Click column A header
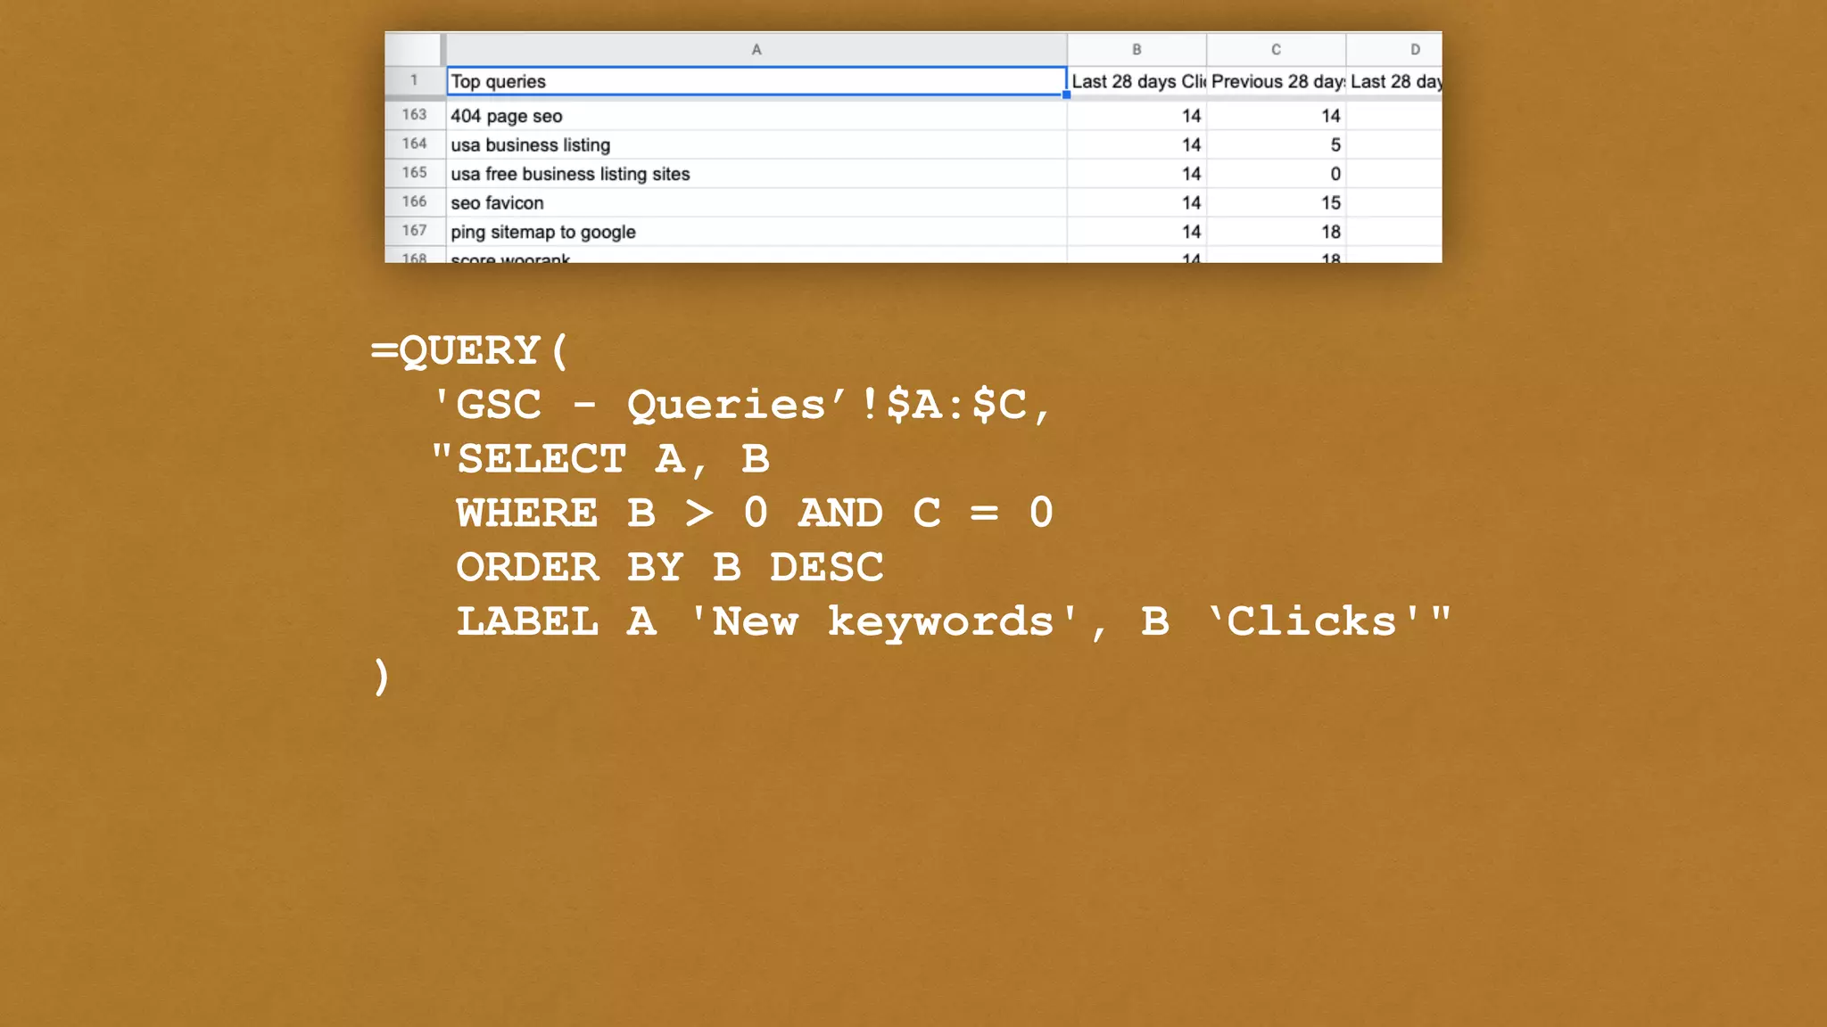Image resolution: width=1827 pixels, height=1027 pixels. 756,49
